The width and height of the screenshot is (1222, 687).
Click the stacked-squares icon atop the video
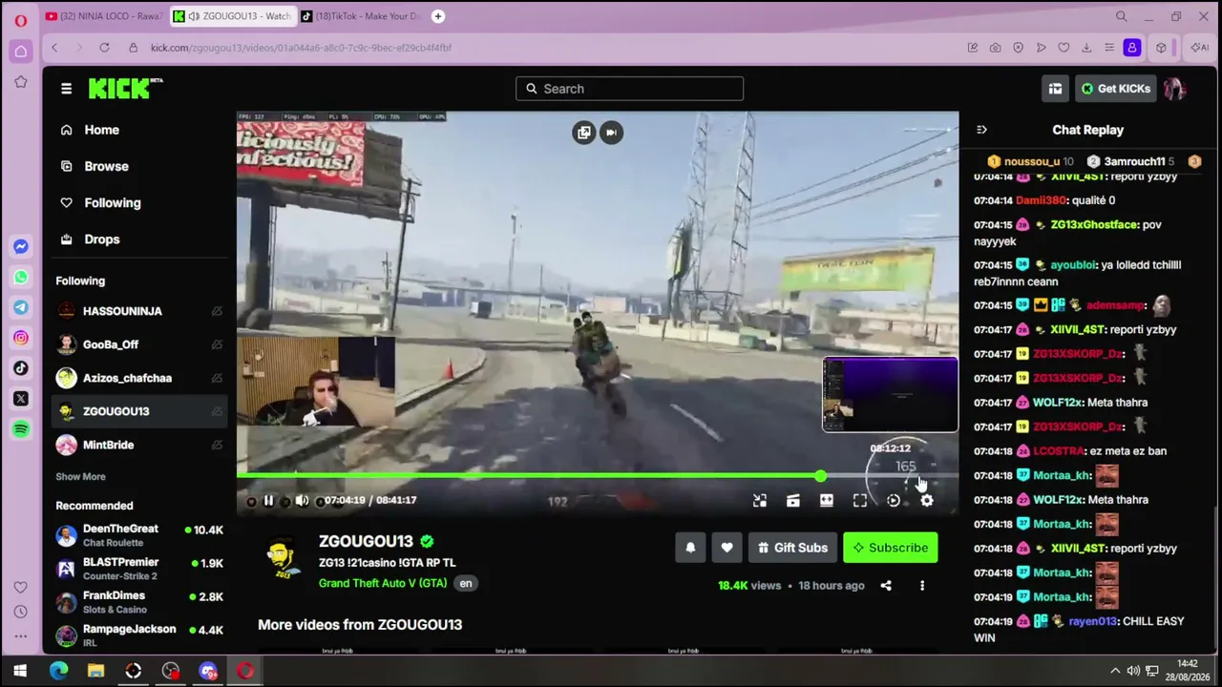click(x=584, y=133)
